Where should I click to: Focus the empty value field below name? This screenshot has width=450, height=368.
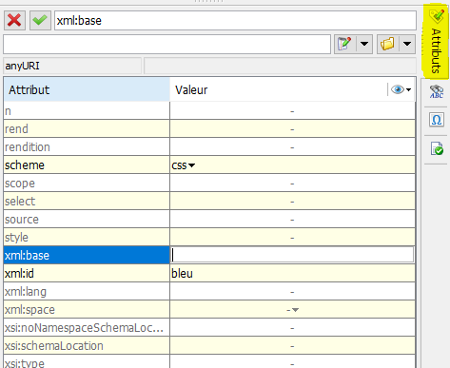[166, 44]
